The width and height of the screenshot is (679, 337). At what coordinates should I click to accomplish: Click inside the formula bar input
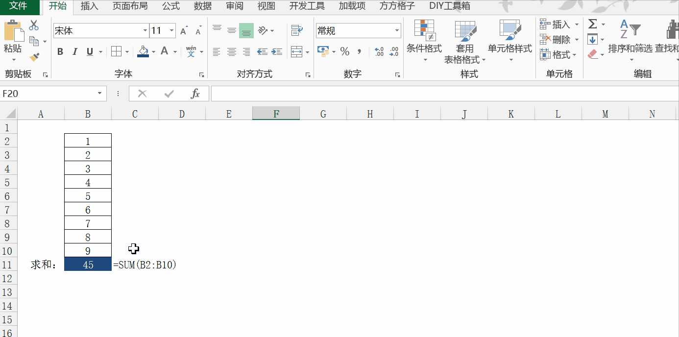(x=444, y=94)
